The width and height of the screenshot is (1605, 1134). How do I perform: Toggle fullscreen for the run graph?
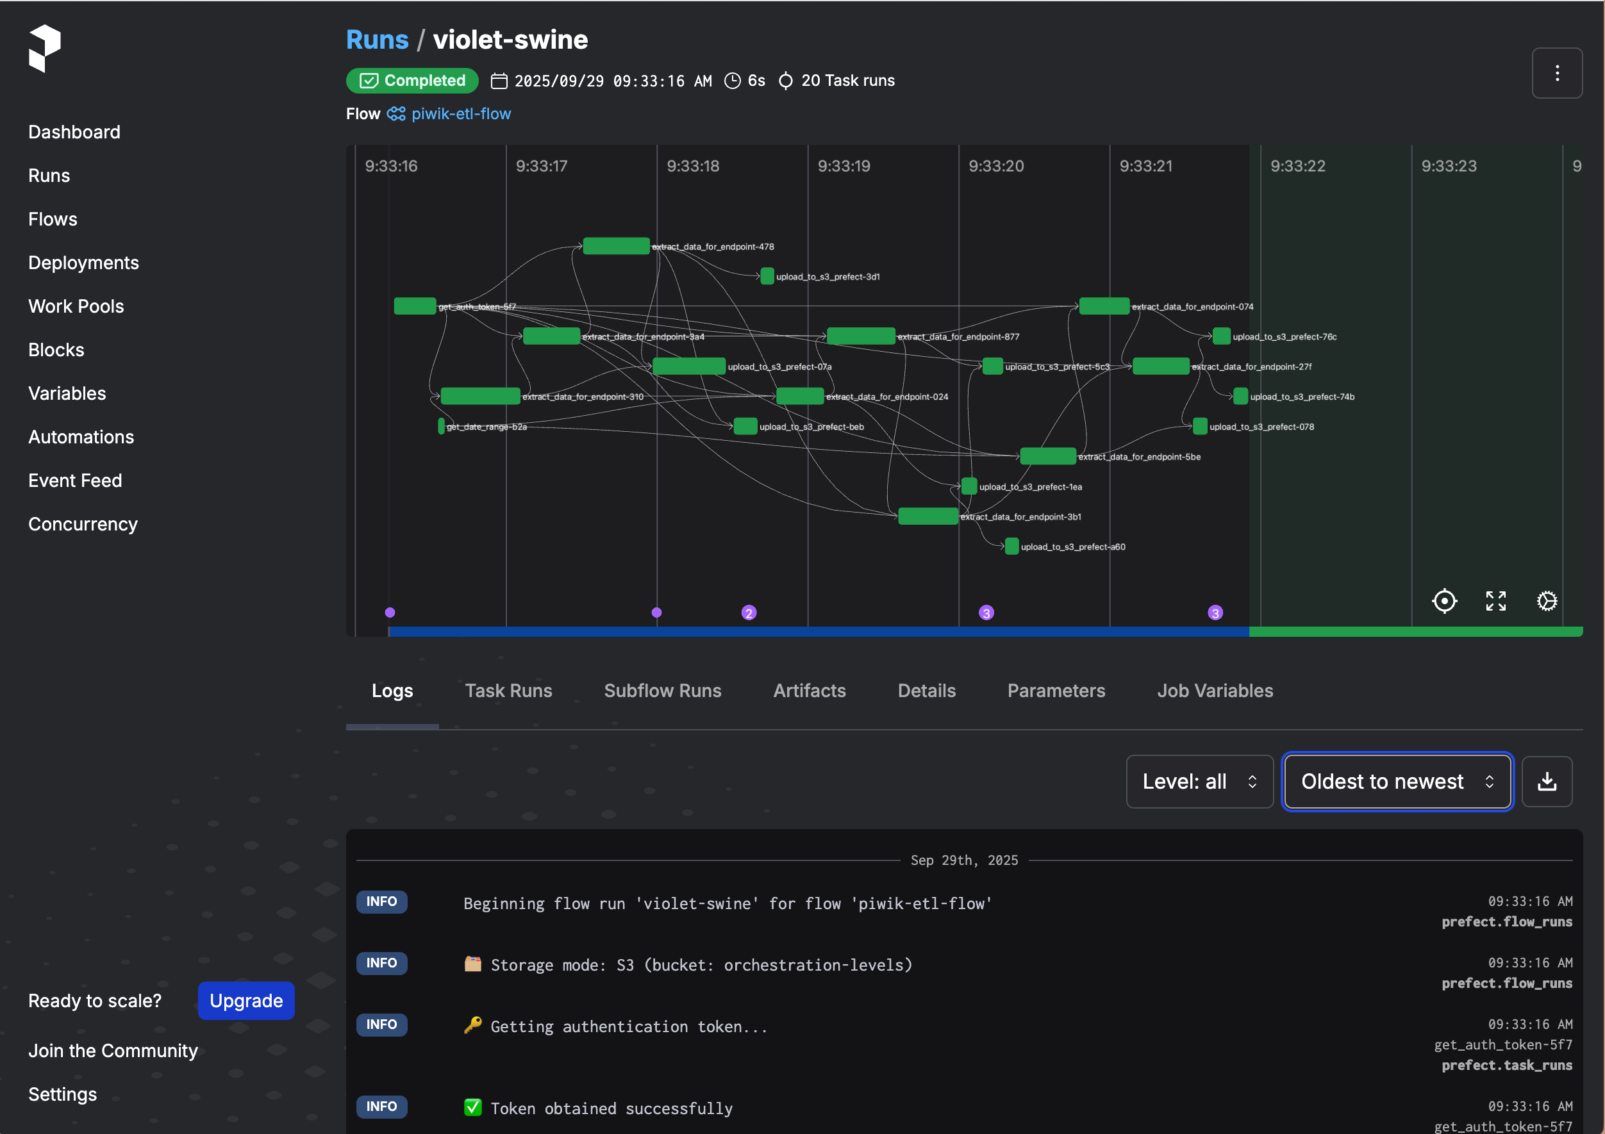click(x=1495, y=601)
